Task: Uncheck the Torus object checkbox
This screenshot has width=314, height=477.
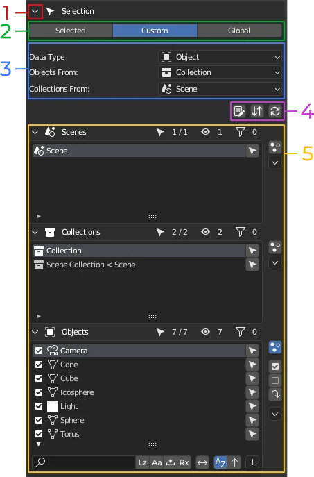Action: pos(39,434)
